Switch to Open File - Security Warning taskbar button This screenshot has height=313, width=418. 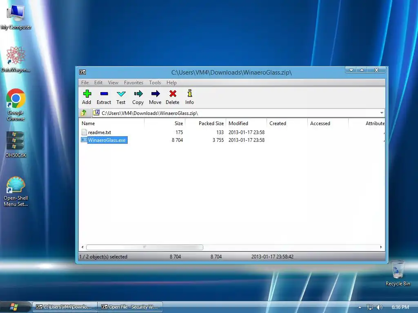coord(130,307)
